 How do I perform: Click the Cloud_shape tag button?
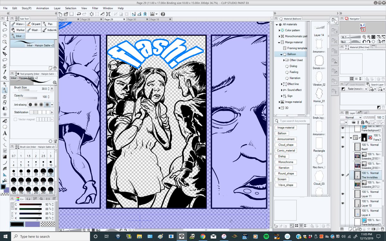[x=286, y=145]
